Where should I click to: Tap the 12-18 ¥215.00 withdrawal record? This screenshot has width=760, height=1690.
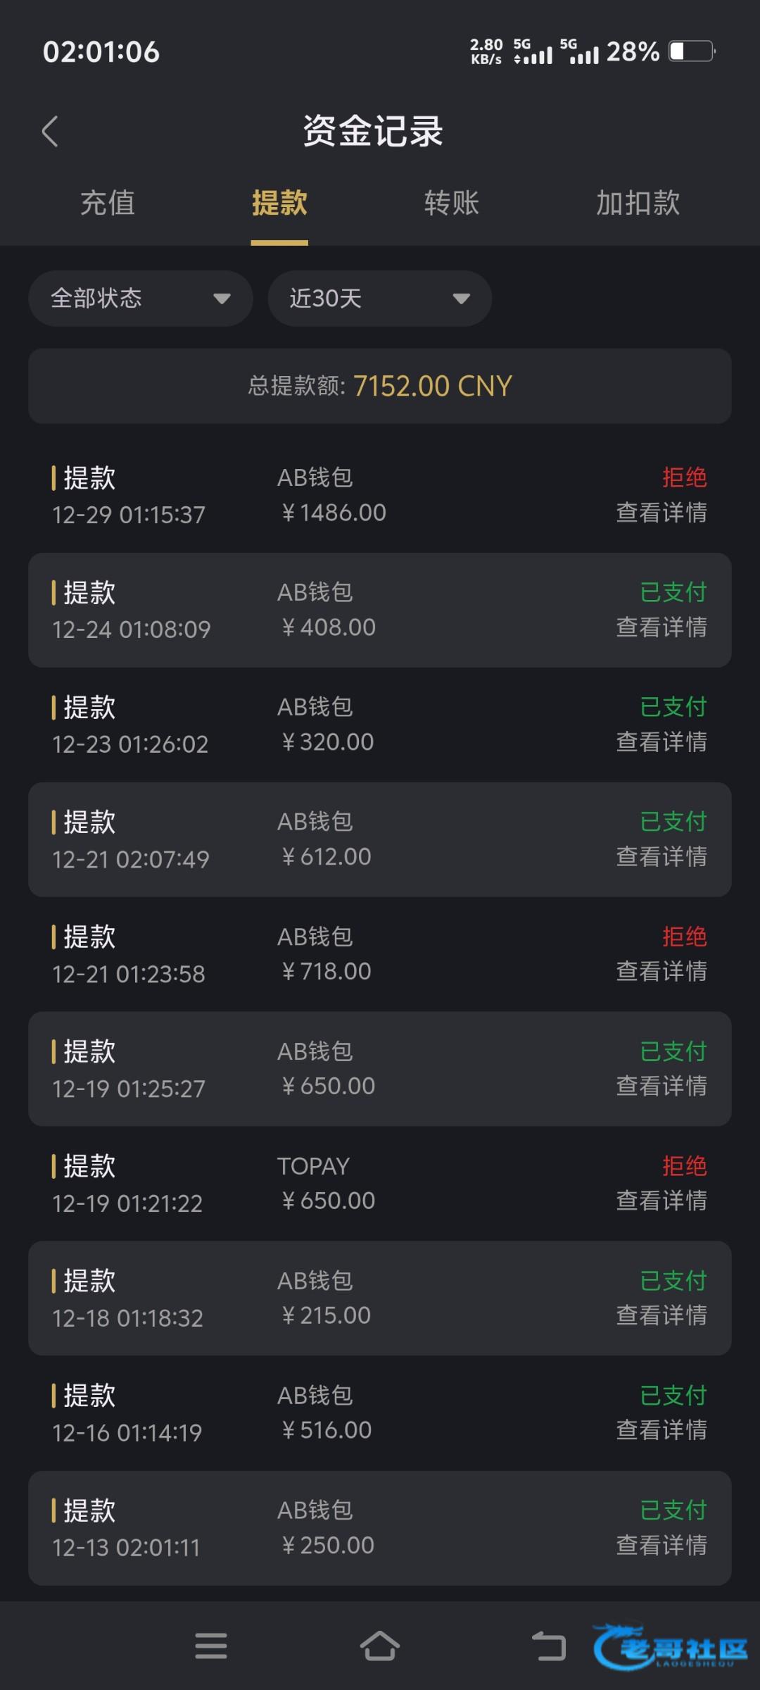coord(379,1298)
